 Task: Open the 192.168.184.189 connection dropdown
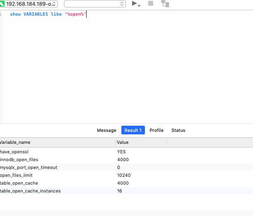point(29,4)
